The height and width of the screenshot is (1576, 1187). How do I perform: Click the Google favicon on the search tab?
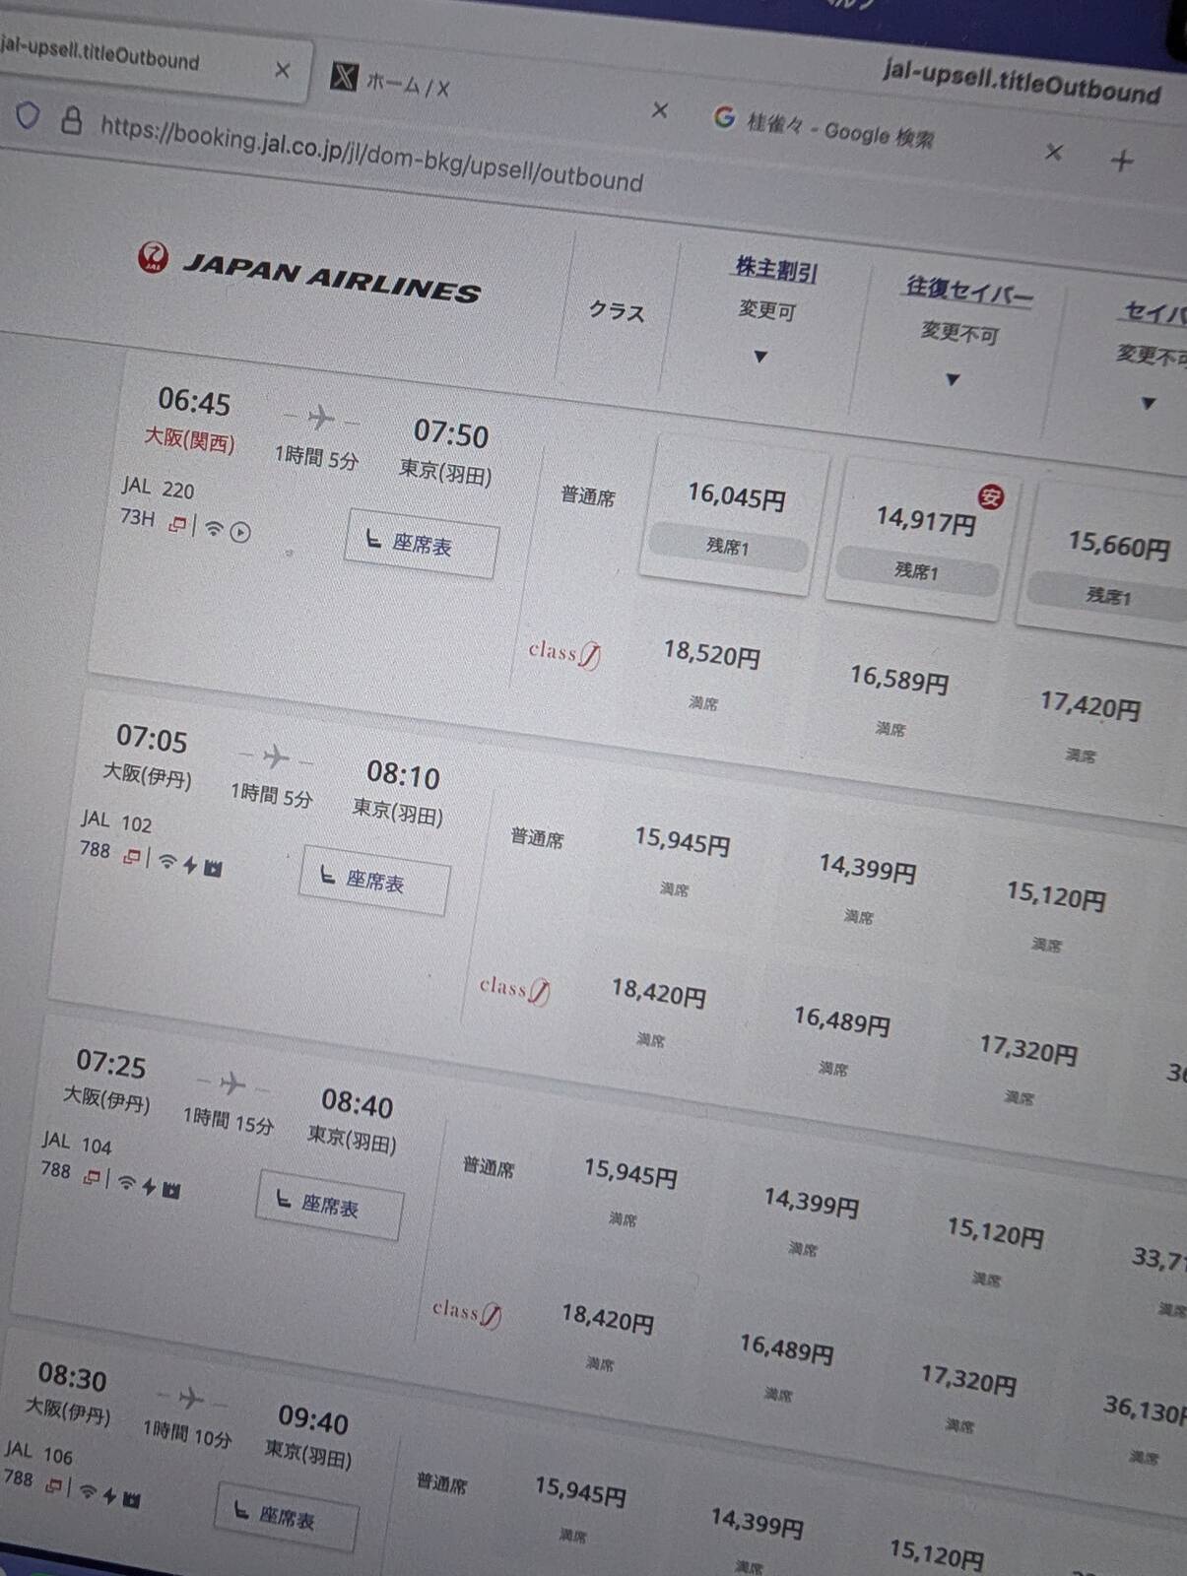[724, 117]
